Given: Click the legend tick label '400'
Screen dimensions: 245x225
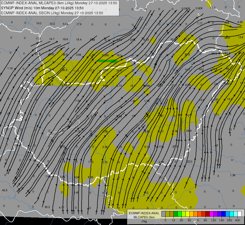Looking at the screenshot, I should pos(237,220).
